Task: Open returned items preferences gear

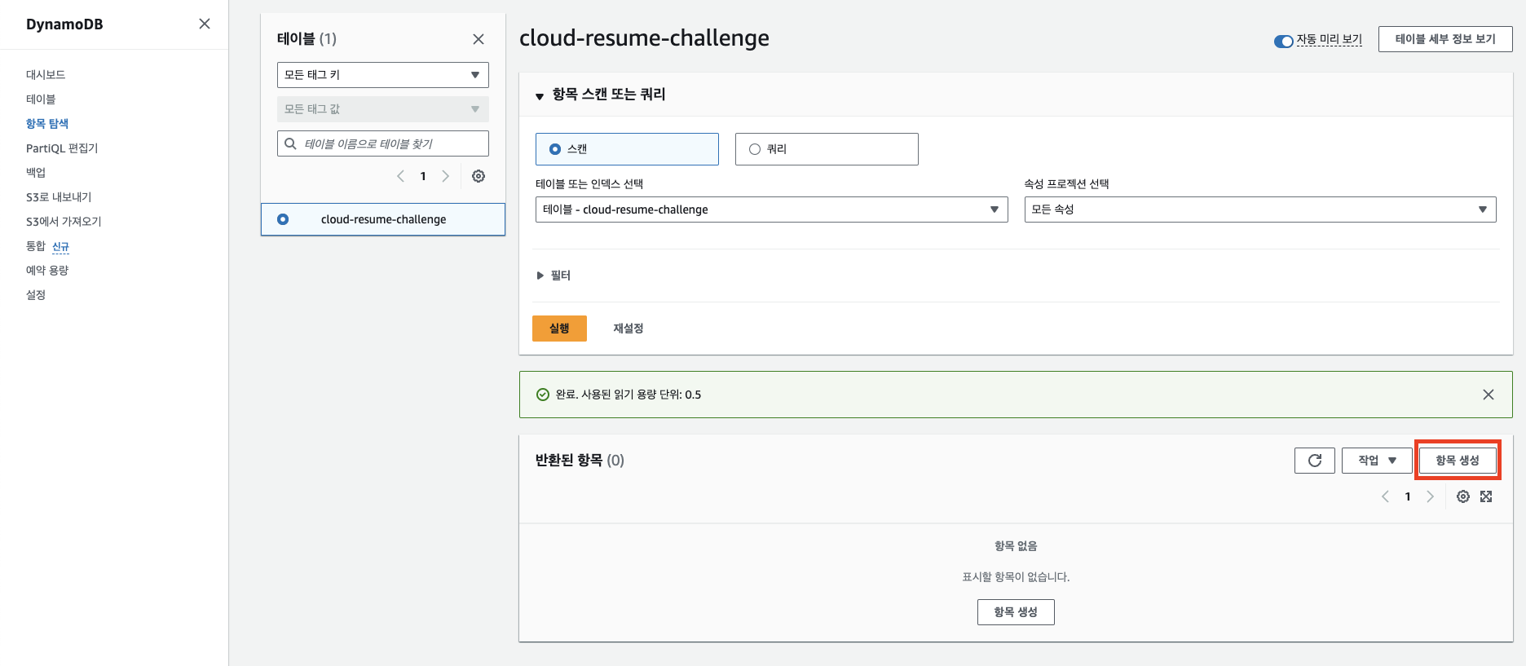Action: click(x=1463, y=496)
